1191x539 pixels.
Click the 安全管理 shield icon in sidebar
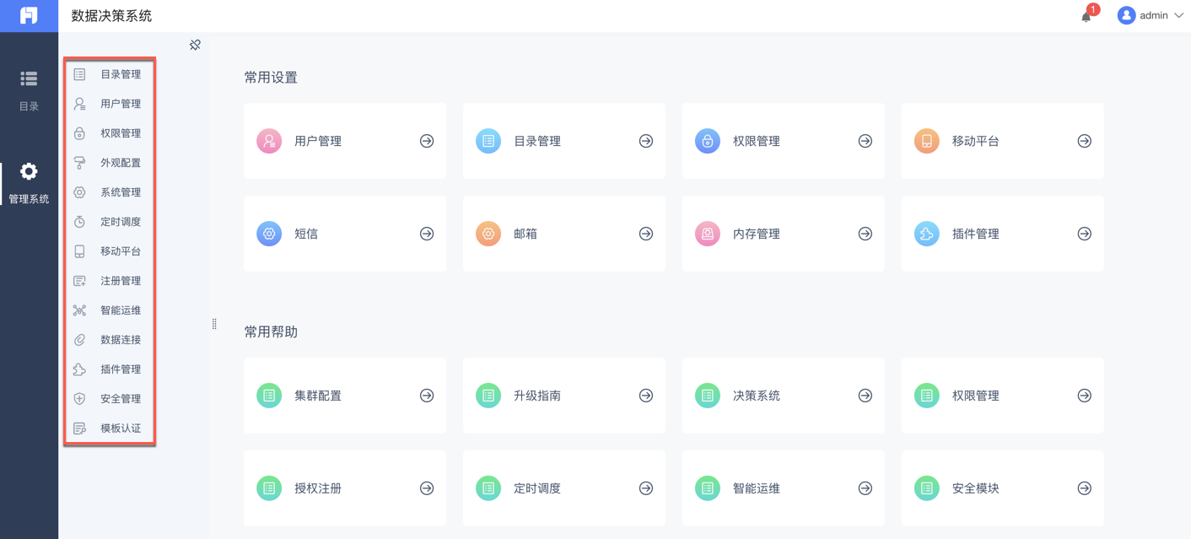click(x=79, y=399)
